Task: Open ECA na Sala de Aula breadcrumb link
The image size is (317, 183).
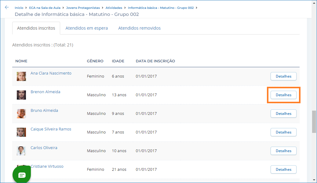Action: [x=45, y=8]
